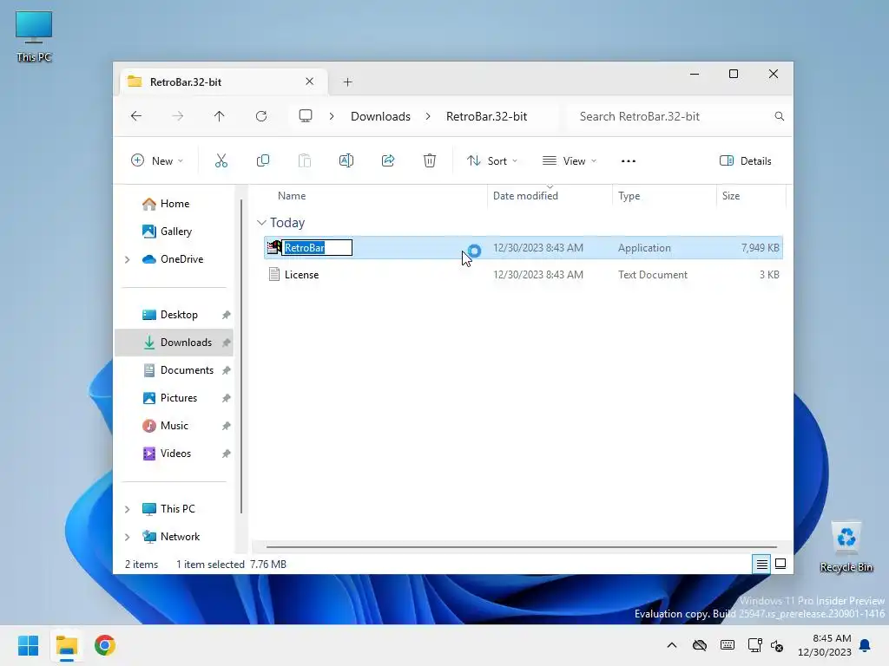Click the touch keyboard tray icon

pos(728,645)
